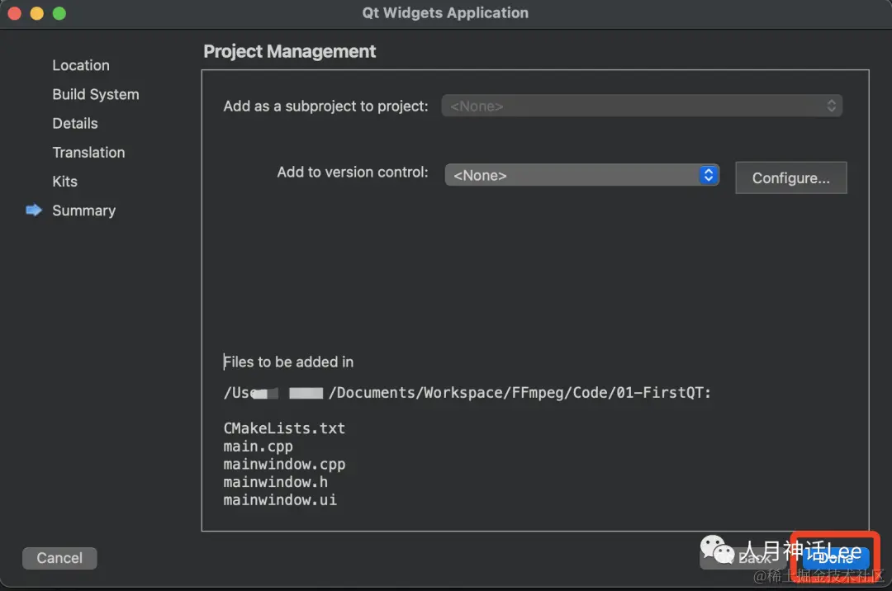Click the mainwindow.ui file name
Image resolution: width=892 pixels, height=591 pixels.
tap(280, 500)
